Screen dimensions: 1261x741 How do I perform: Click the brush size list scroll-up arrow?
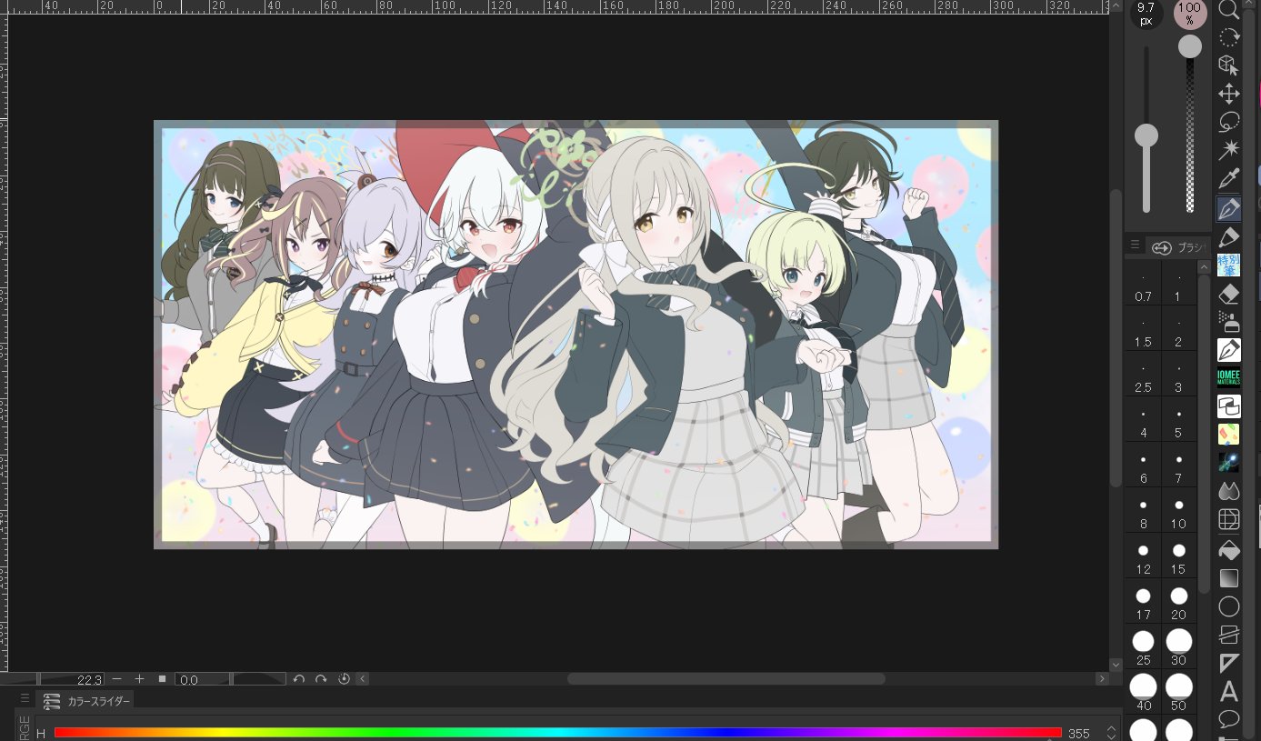pyautogui.click(x=1204, y=266)
